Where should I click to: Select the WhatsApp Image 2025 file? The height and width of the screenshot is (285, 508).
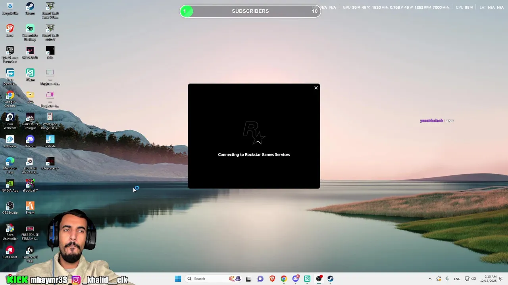point(50,122)
